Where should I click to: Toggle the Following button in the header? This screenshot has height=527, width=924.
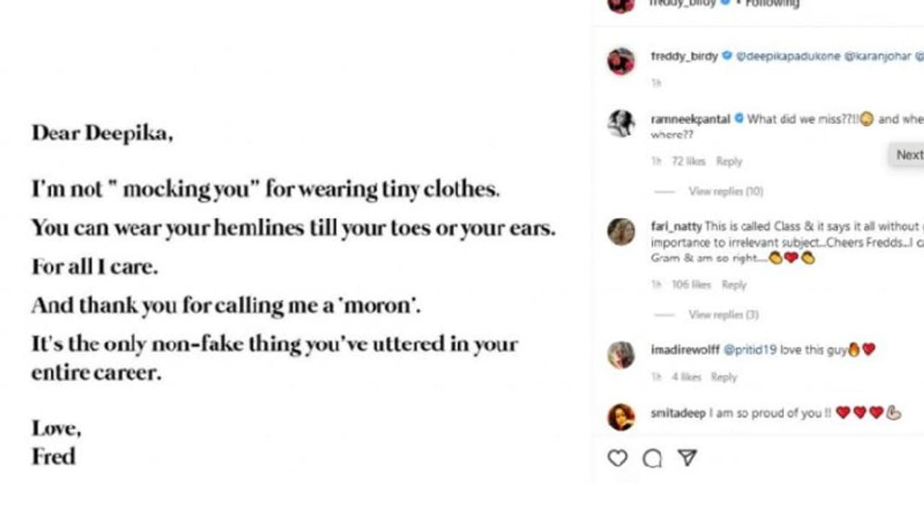[x=772, y=4]
